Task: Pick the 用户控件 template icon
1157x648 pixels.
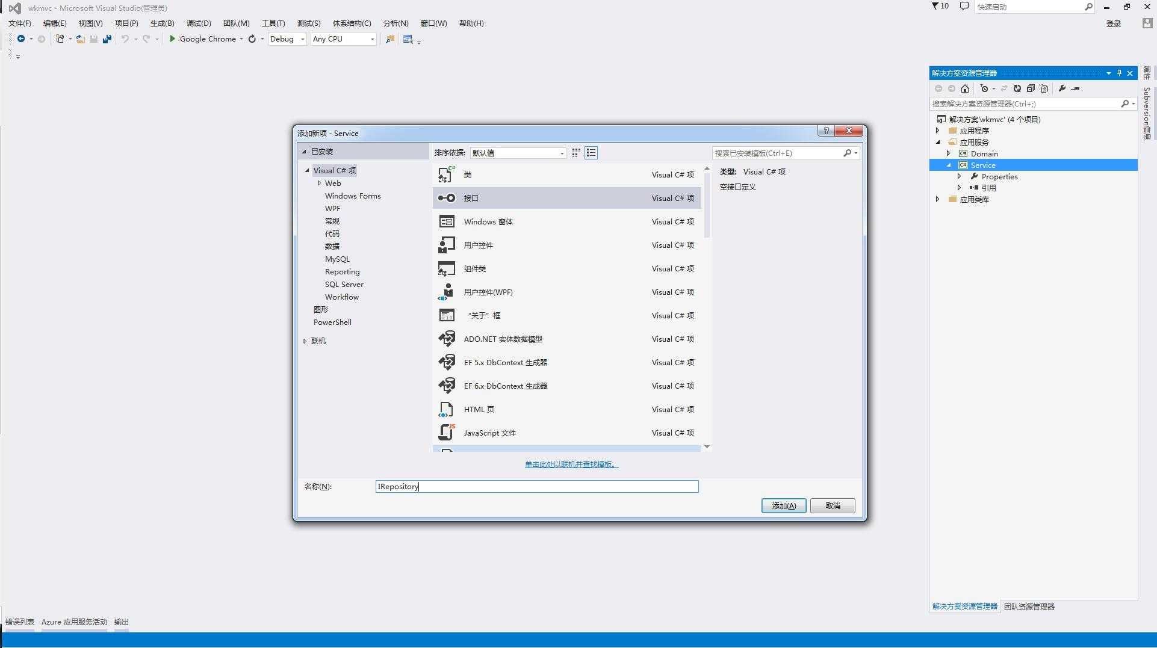Action: 447,245
